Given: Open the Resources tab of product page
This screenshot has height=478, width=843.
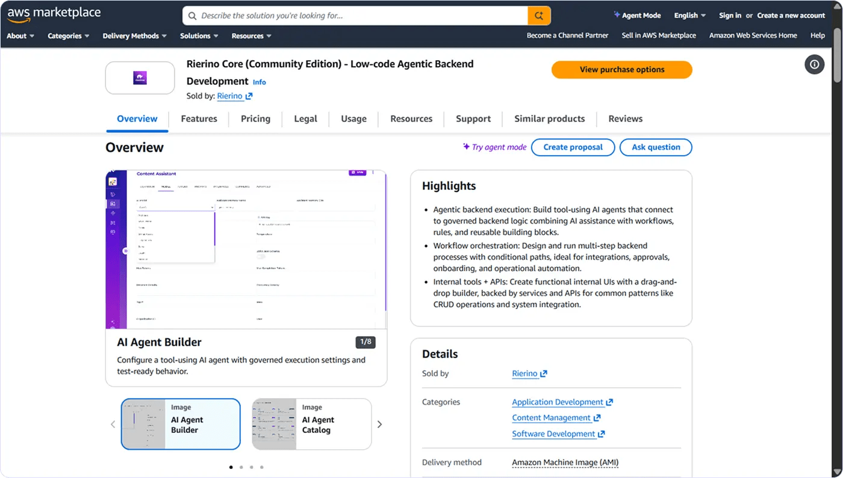Looking at the screenshot, I should pyautogui.click(x=411, y=119).
